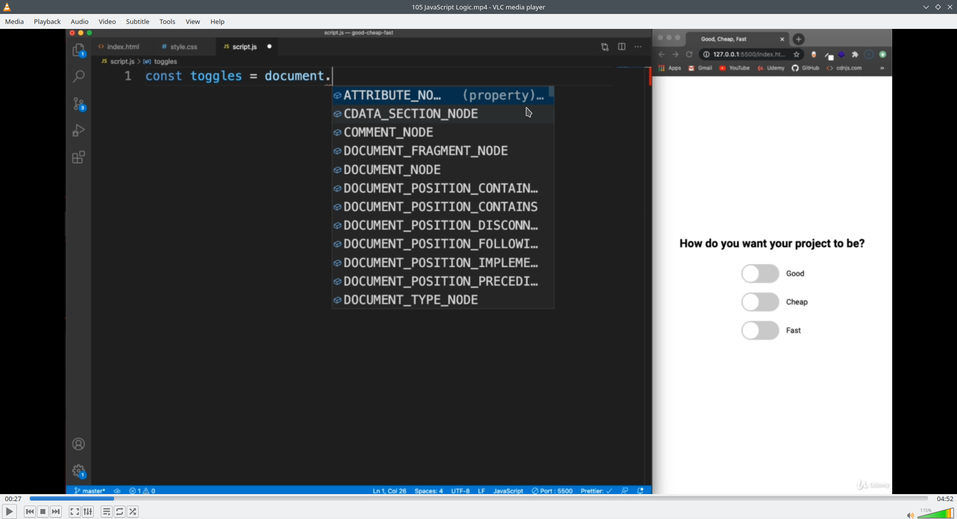
Task: Select CDATA_SECTION_NODE suggestion
Action: pos(443,114)
